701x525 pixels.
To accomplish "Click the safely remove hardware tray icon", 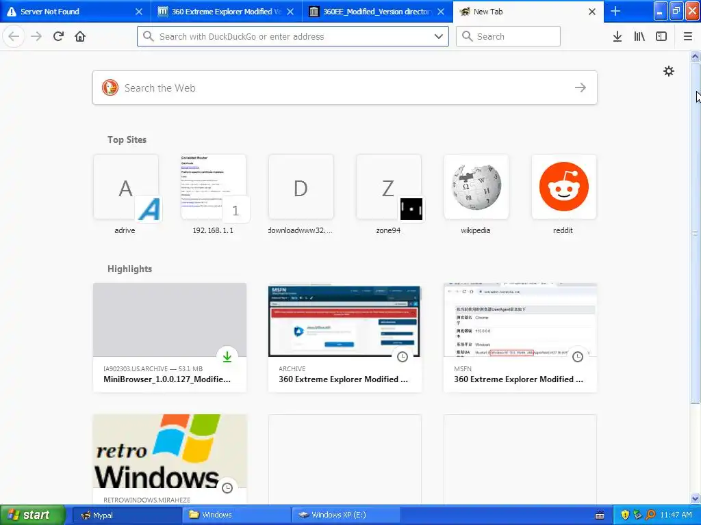I will (637, 515).
